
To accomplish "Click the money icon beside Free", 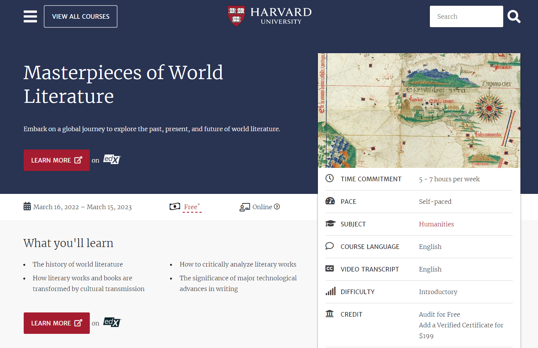I will 175,207.
